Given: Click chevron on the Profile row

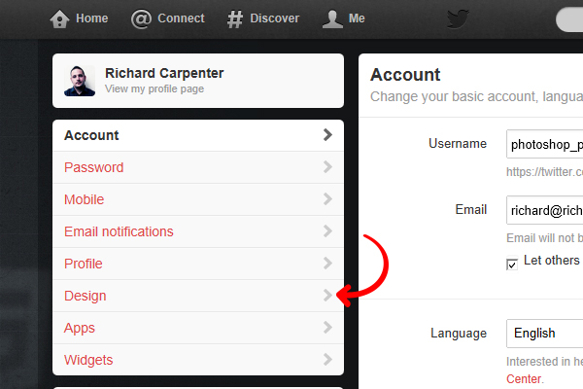Looking at the screenshot, I should pyautogui.click(x=327, y=263).
